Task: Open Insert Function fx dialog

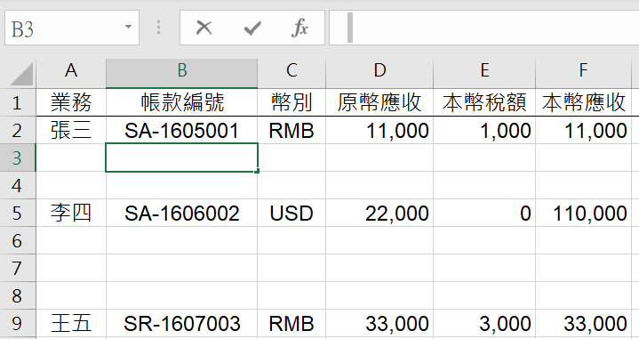Action: tap(300, 28)
